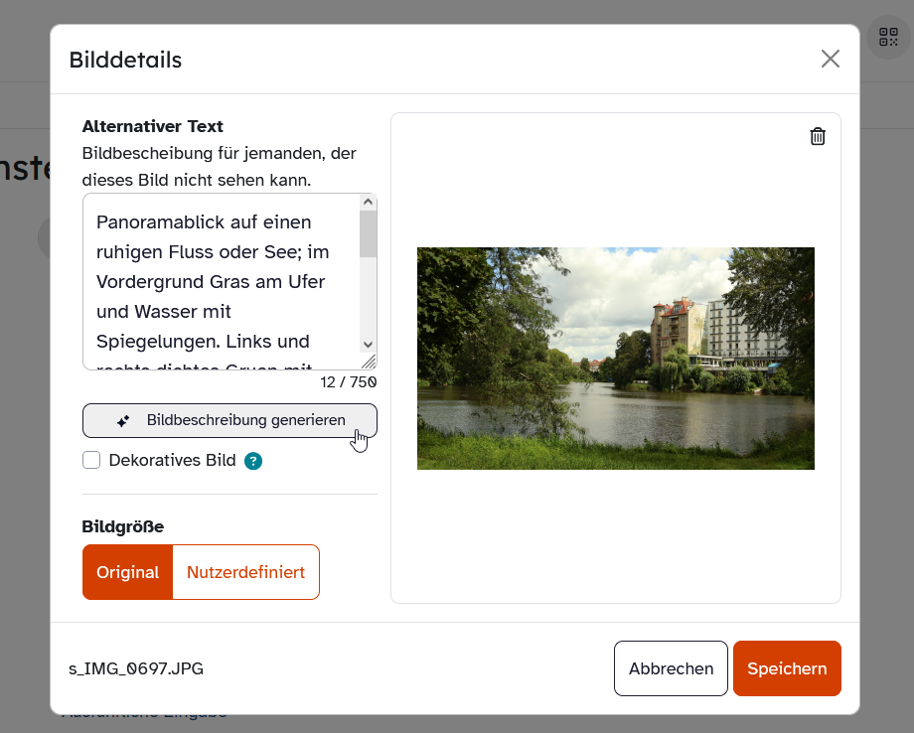Cancel with the Abbrechen button

point(671,668)
